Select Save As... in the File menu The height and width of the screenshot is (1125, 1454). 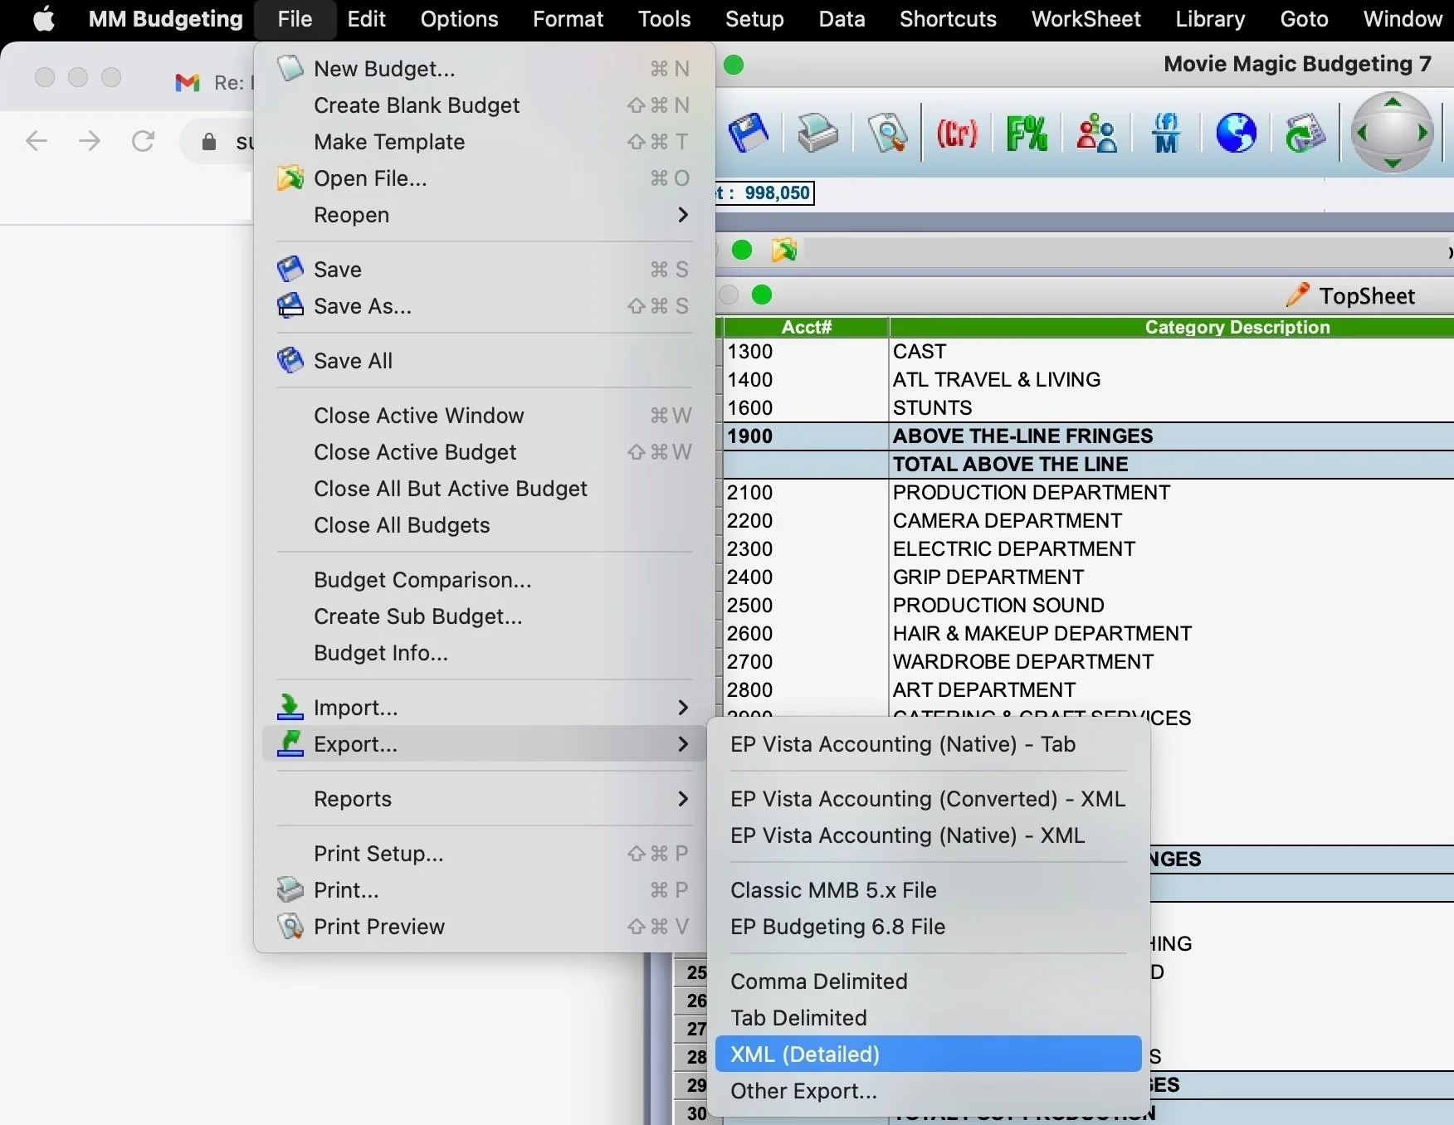484,306
